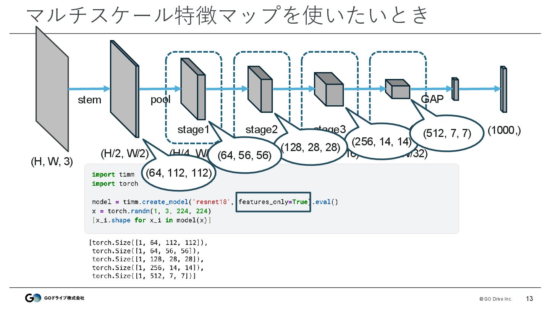This screenshot has width=550, height=309.
Task: Click output line torch.Size([1, 512, 7, 7])
Action: click(144, 276)
